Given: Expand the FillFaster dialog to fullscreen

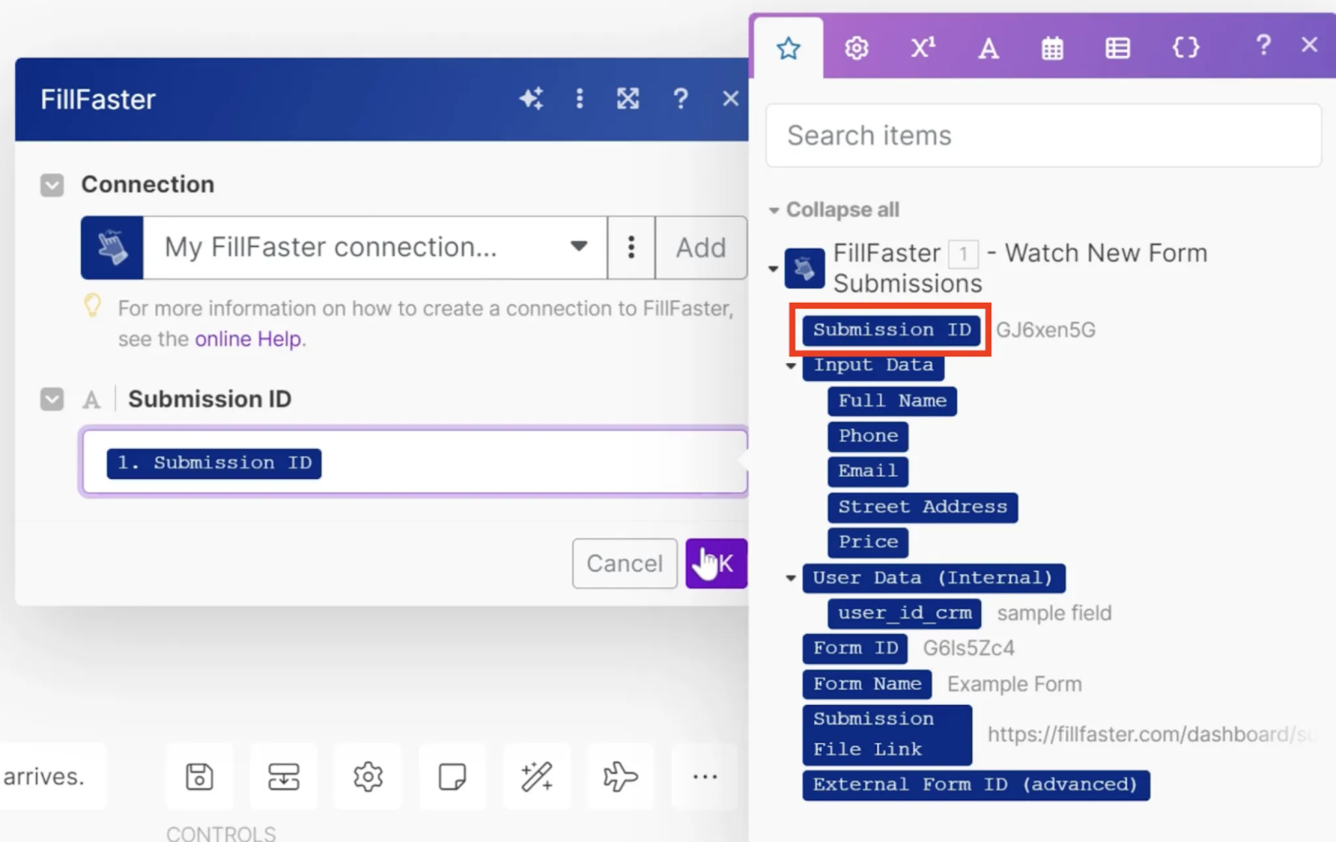Looking at the screenshot, I should [x=628, y=98].
